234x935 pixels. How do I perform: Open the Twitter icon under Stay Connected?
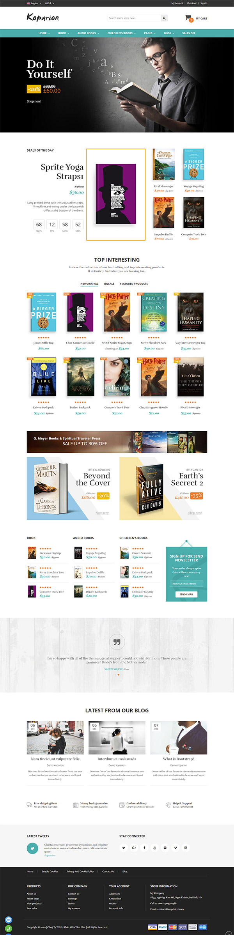point(124,848)
